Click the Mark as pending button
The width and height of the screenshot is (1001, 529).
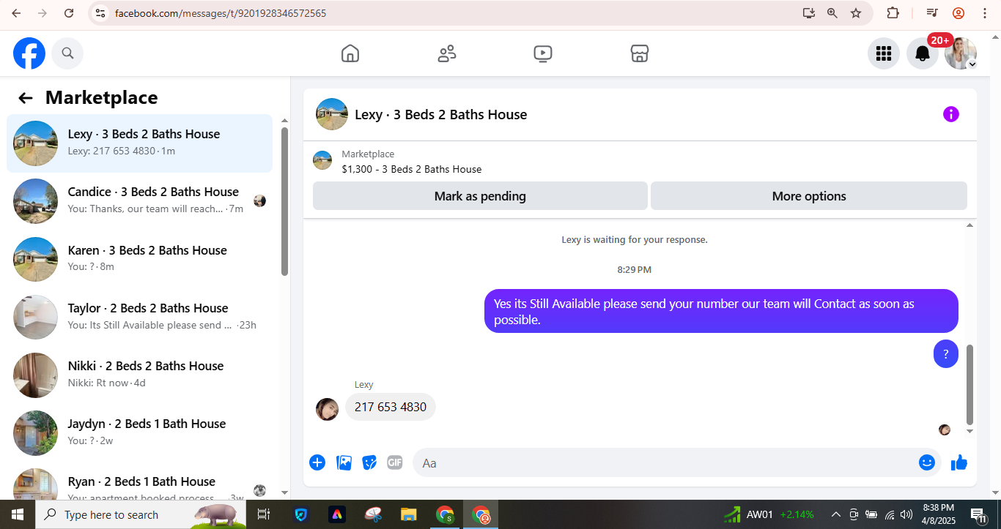(x=480, y=196)
